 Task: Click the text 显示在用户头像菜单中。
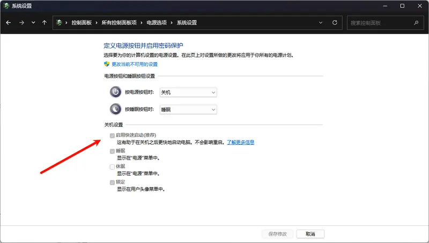pos(141,189)
